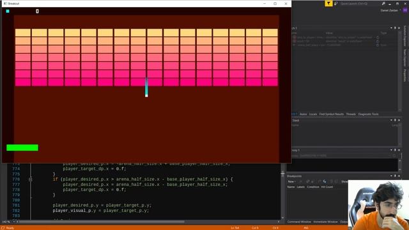
Task: Close the Memory 1 panel
Action: point(399,150)
